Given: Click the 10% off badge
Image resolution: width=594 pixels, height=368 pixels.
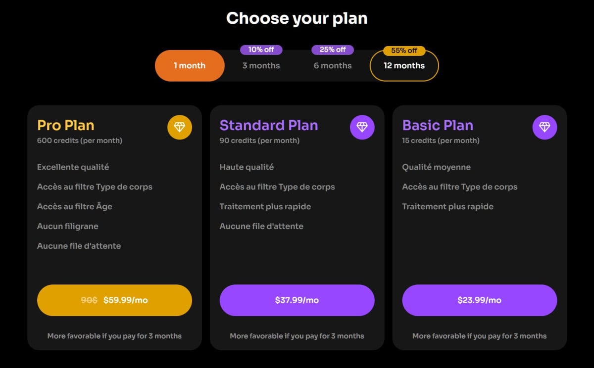Looking at the screenshot, I should click(261, 49).
